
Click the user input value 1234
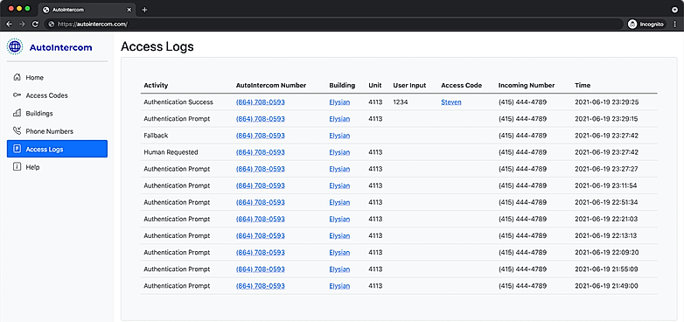(400, 102)
